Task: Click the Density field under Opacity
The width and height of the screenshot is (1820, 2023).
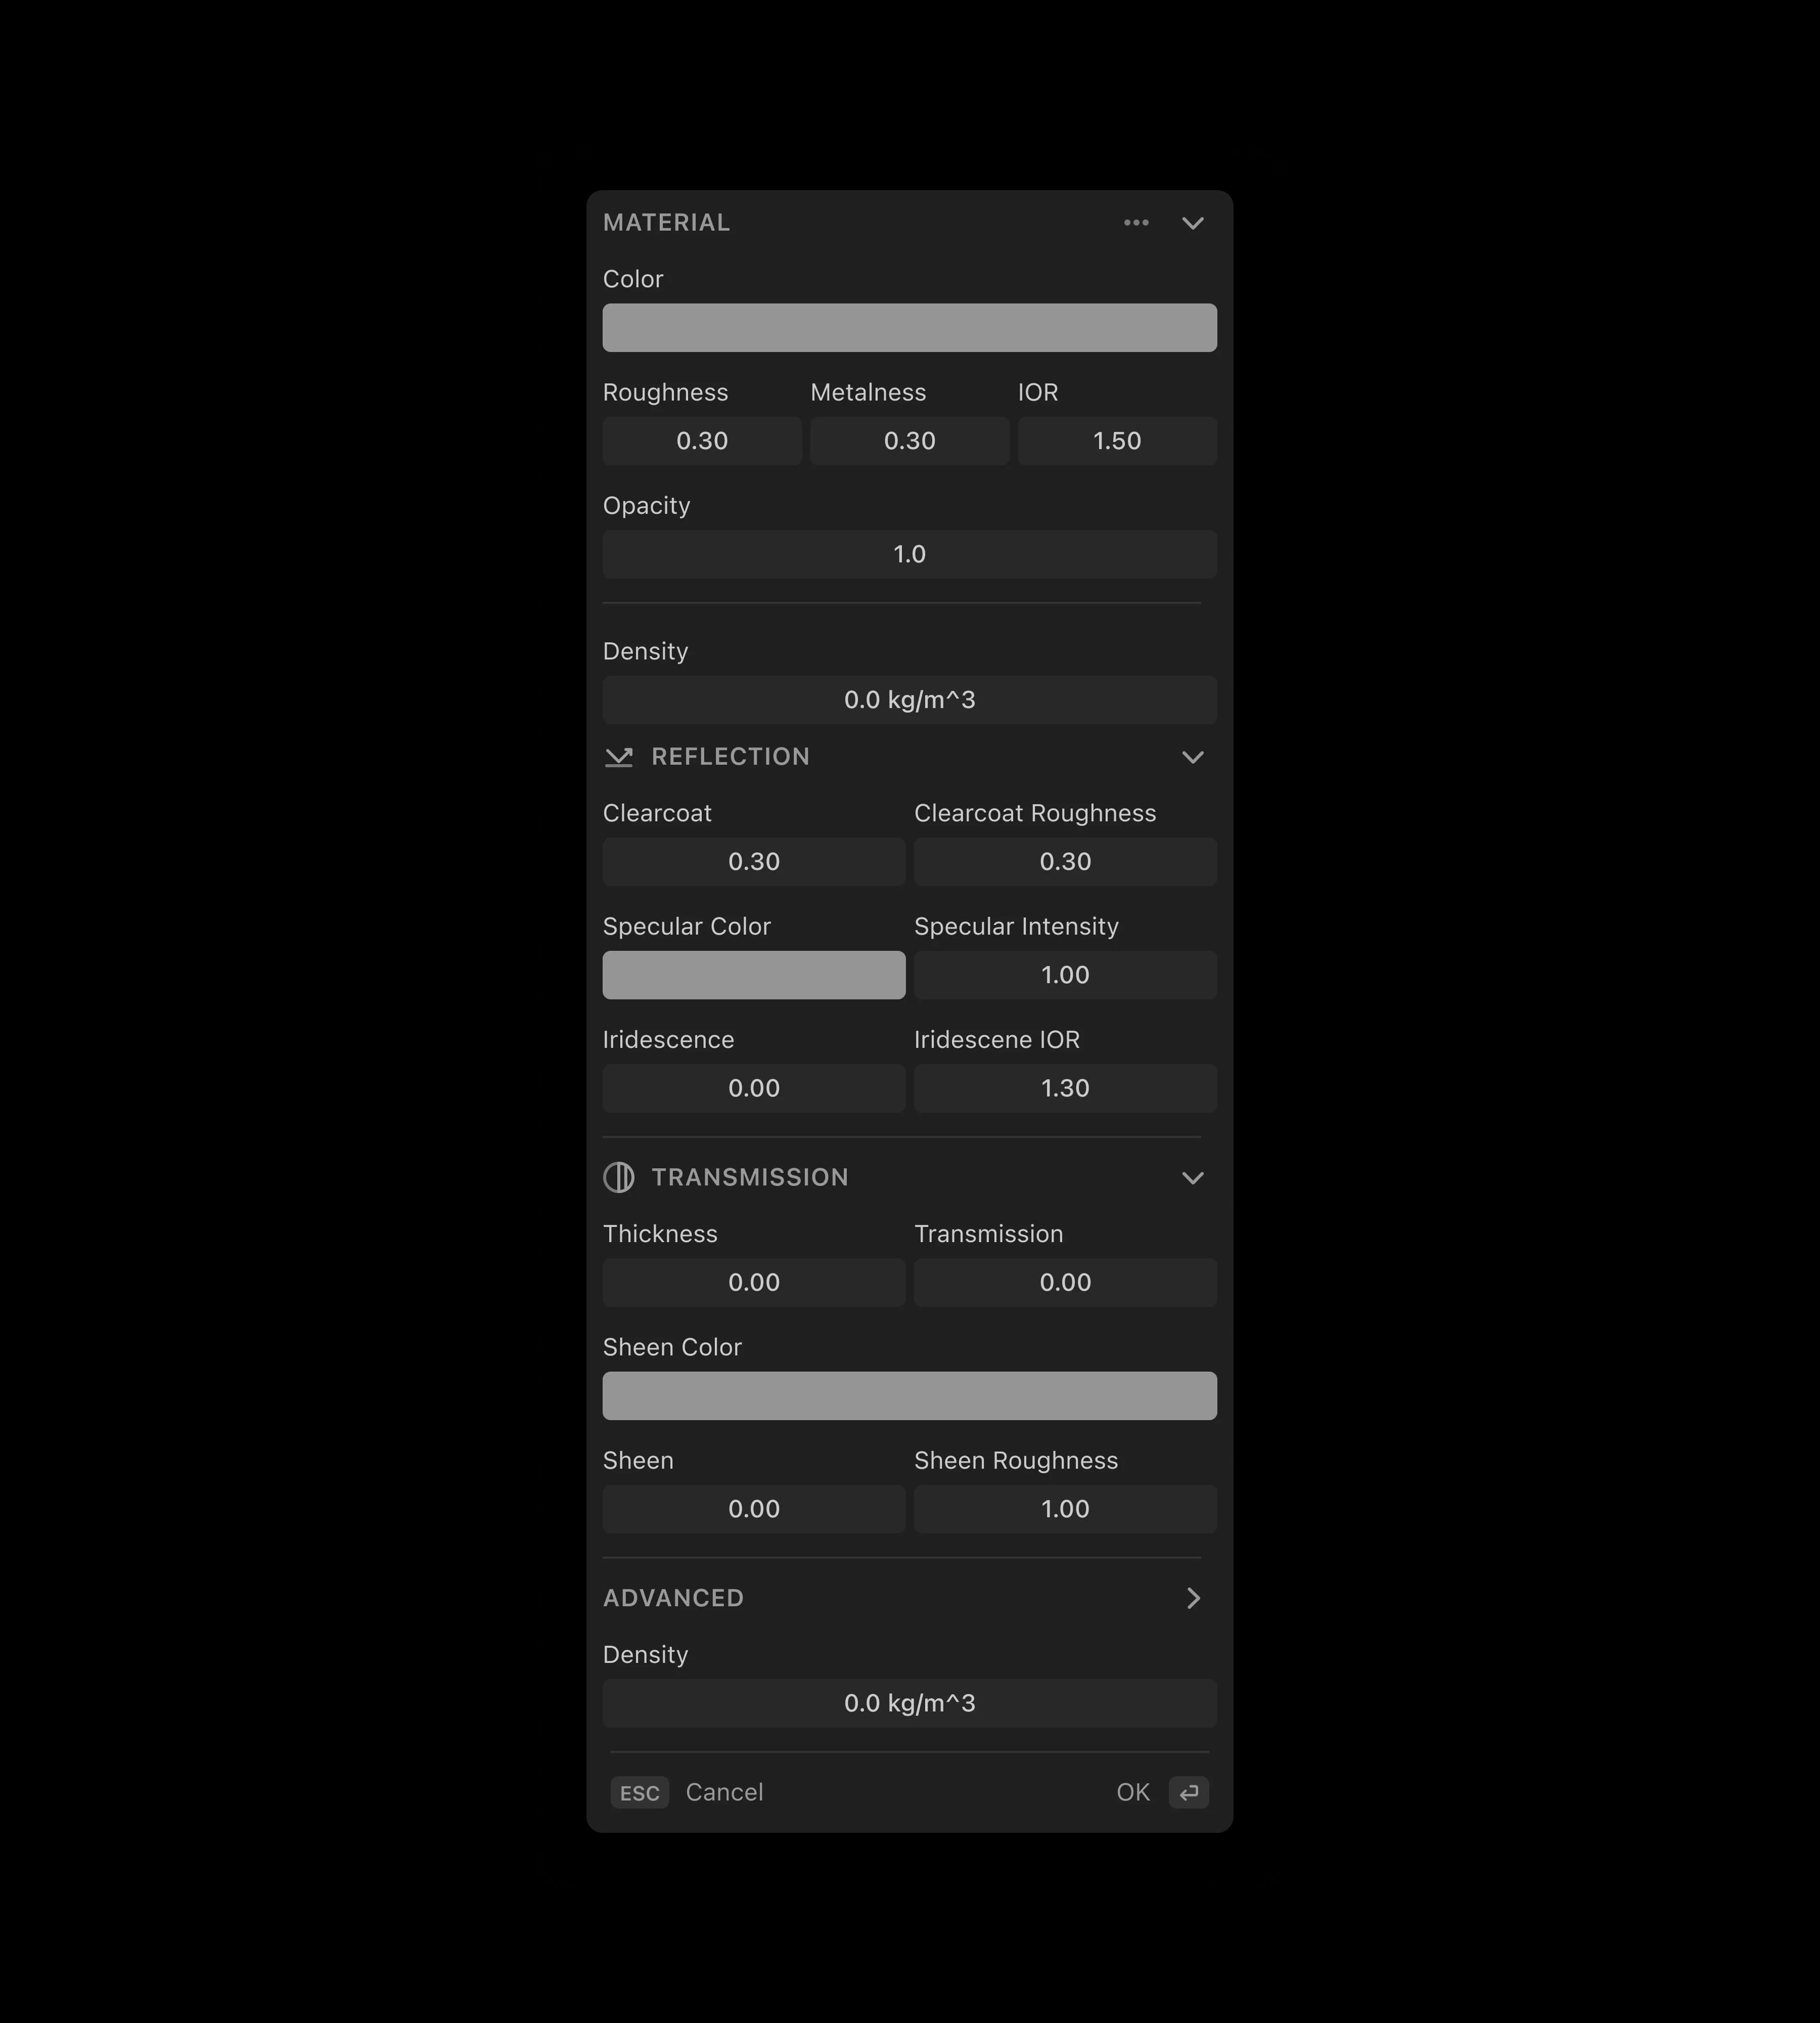Action: [x=910, y=700]
